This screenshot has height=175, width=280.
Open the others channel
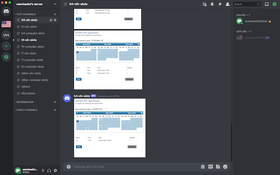click(x=36, y=87)
